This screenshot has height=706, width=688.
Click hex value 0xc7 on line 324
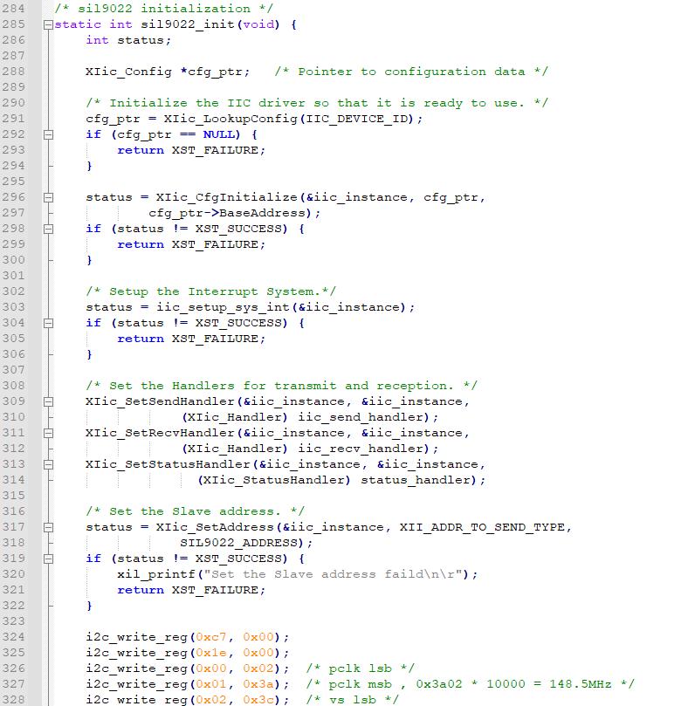pos(211,637)
